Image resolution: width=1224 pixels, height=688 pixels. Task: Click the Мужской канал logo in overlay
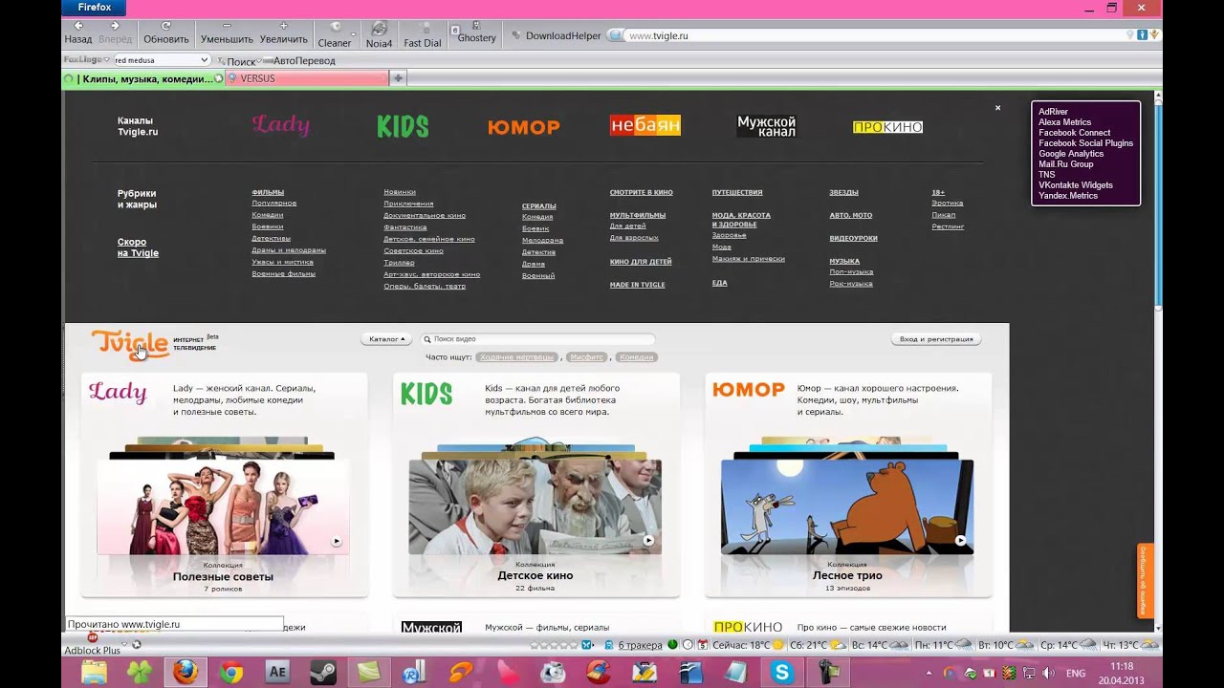click(766, 126)
